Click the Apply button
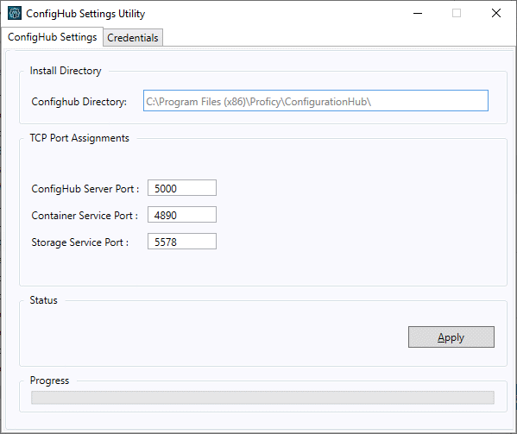Viewport: 517px width, 434px height. click(451, 337)
